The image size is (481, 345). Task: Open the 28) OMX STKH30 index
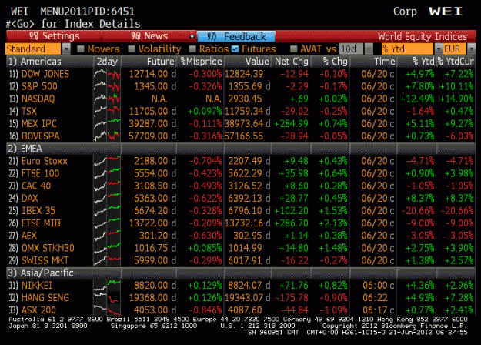pyautogui.click(x=42, y=248)
